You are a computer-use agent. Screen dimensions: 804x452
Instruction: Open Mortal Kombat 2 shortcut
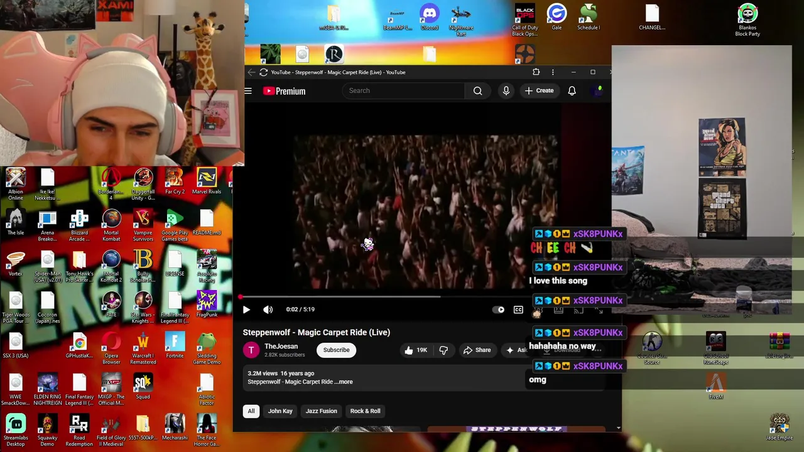(x=111, y=267)
